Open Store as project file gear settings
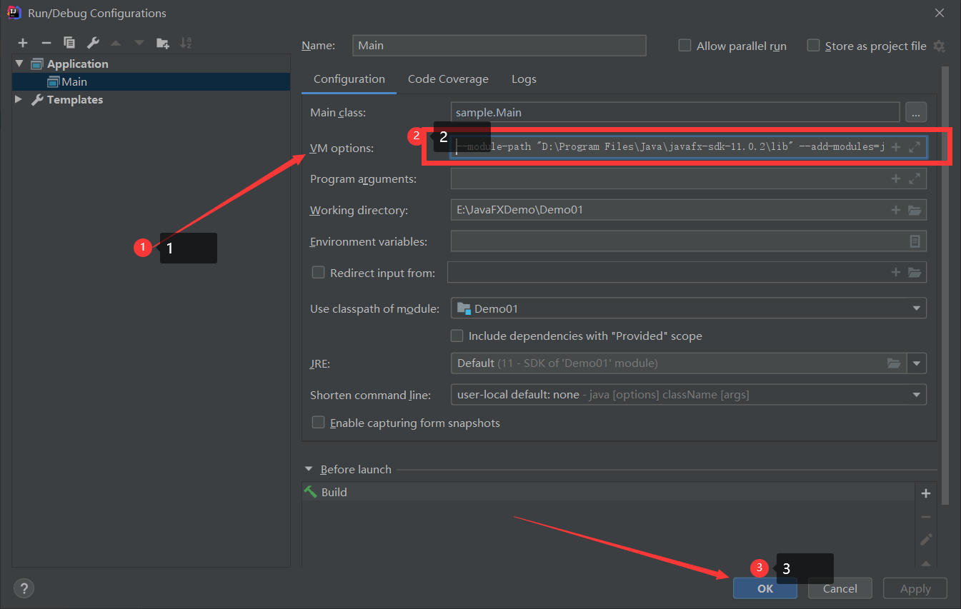The width and height of the screenshot is (961, 609). [x=939, y=46]
